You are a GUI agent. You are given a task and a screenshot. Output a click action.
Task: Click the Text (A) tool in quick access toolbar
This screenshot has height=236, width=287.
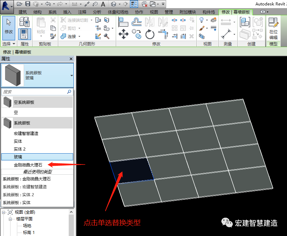point(103,4)
